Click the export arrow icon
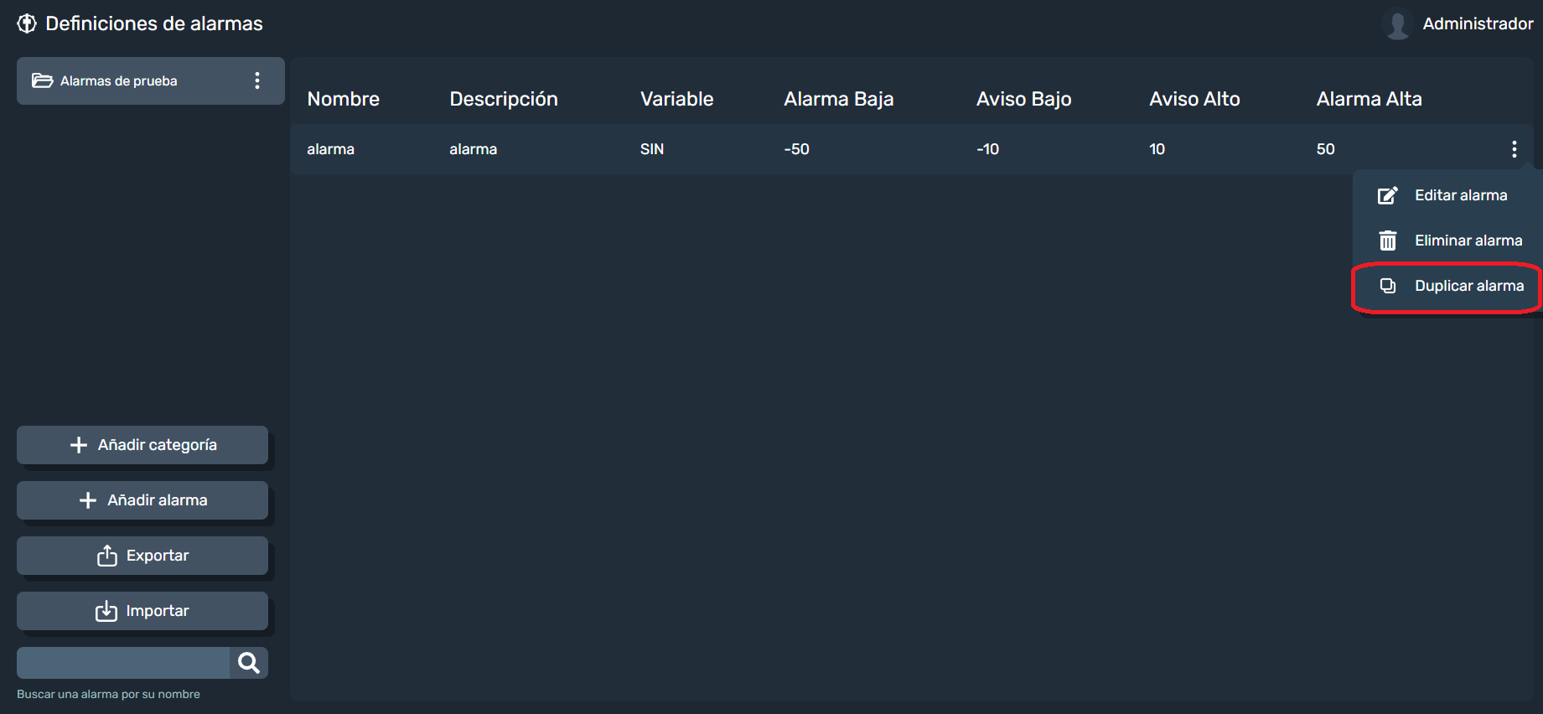The width and height of the screenshot is (1543, 714). click(107, 556)
